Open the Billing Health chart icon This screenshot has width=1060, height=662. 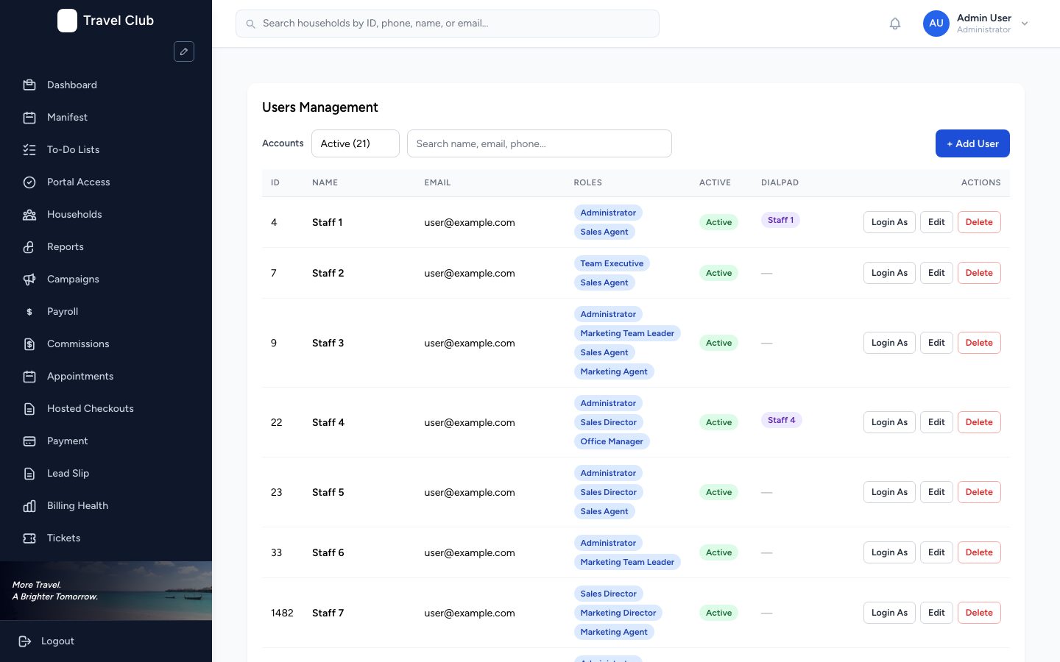29,505
